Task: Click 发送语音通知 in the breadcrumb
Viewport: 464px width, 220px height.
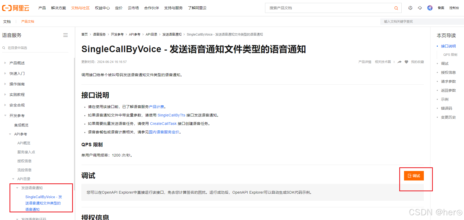Action: coord(172,35)
